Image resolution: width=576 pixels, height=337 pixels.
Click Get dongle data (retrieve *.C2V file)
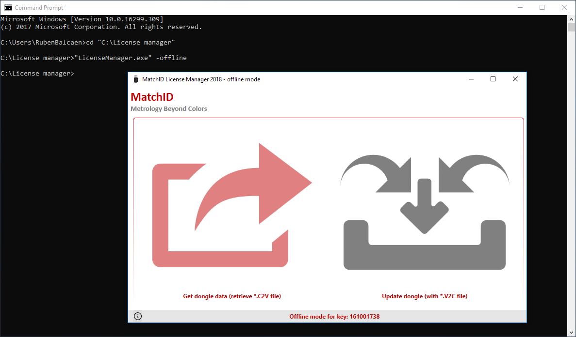pos(232,296)
